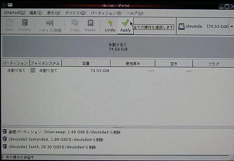Screen dimensions: 234x161
Task: Open the 表示(V) menu
Action: (53, 13)
